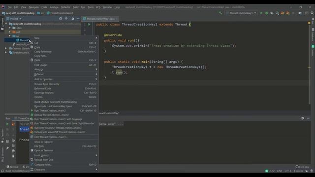Hide the Project tool window
This screenshot has height=177, width=315.
tap(78, 19)
